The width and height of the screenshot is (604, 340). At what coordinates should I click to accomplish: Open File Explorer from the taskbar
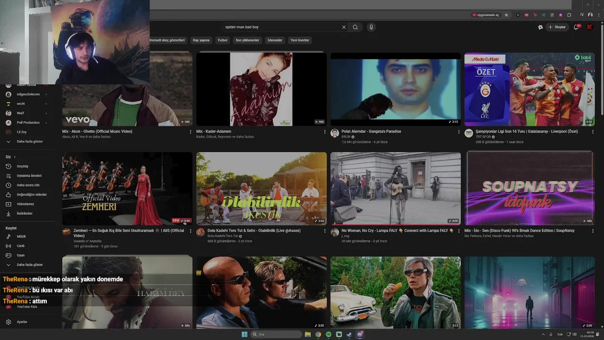pyautogui.click(x=308, y=334)
